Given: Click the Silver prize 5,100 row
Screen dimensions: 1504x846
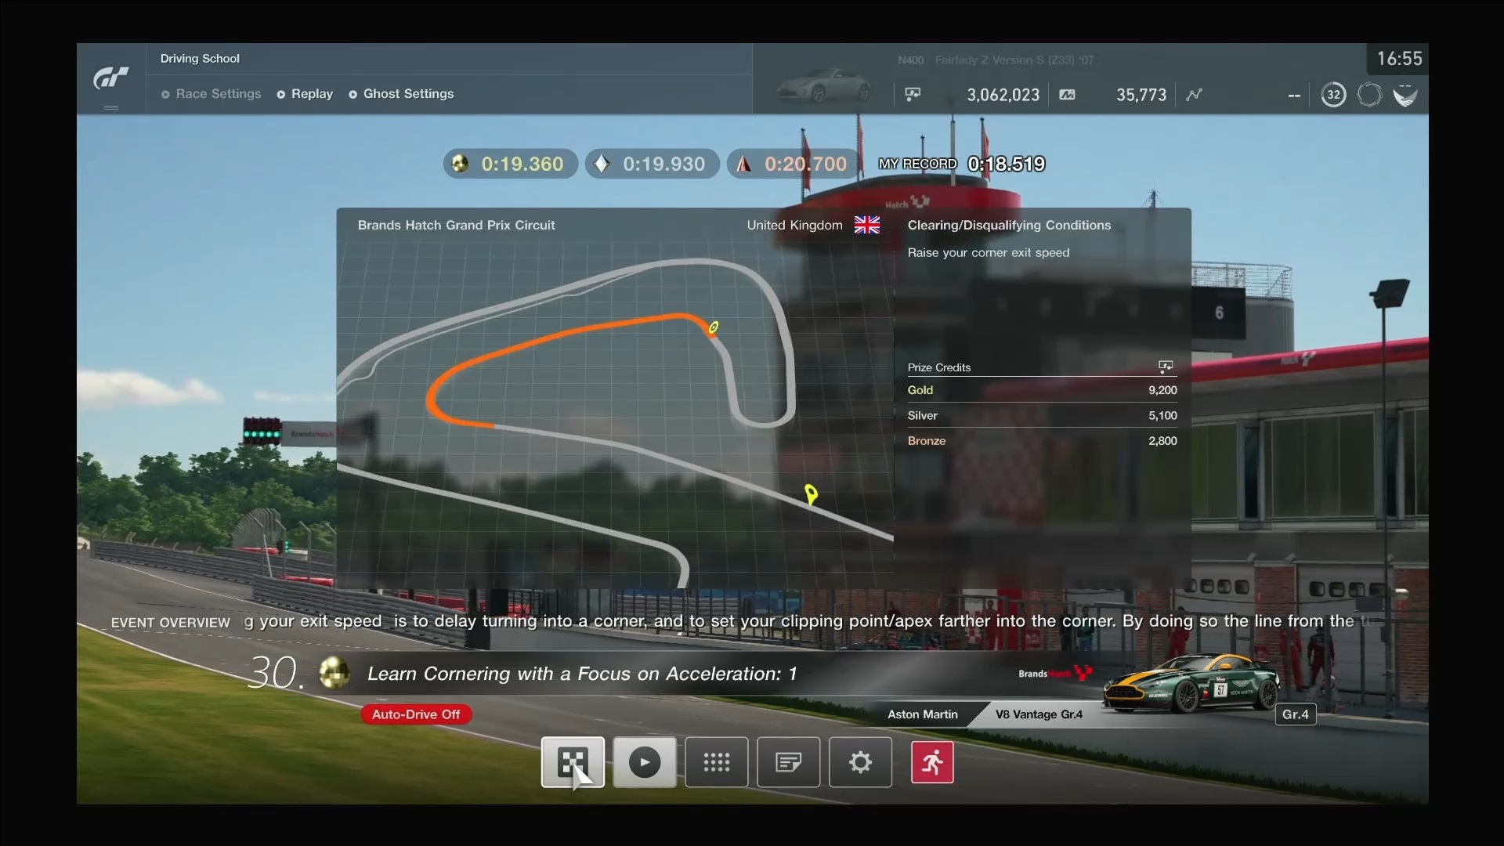Looking at the screenshot, I should pos(1042,415).
